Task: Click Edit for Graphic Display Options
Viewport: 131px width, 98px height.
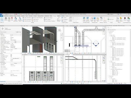Action: (16, 42)
